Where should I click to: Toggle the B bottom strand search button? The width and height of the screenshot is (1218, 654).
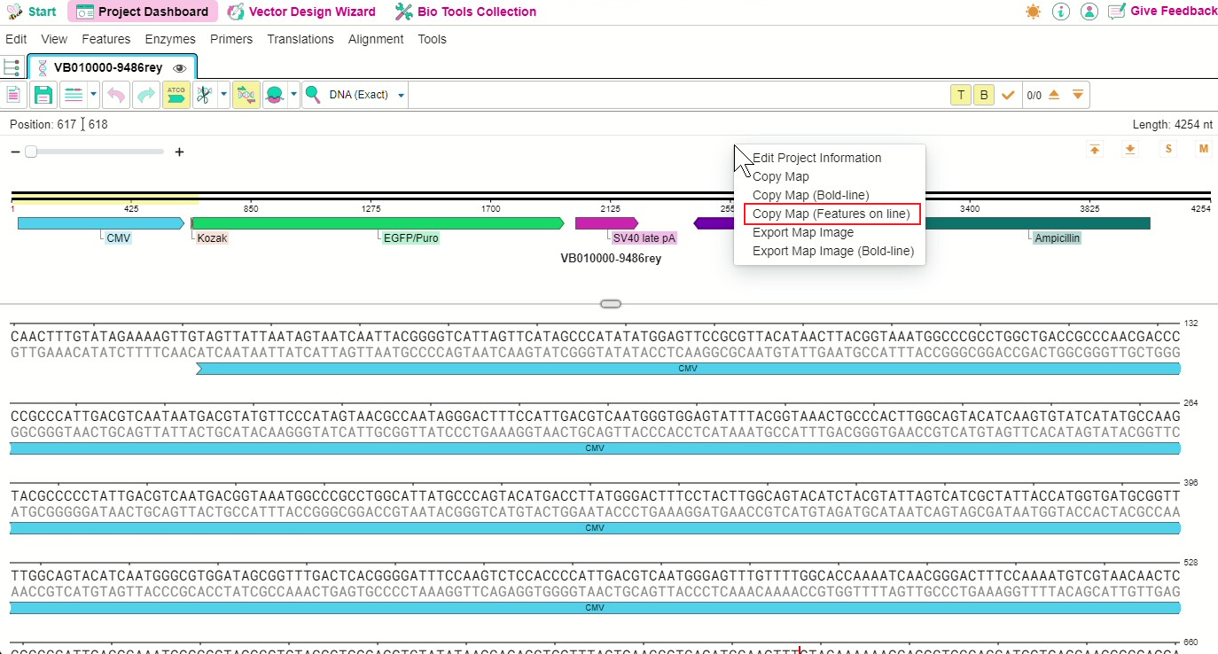tap(984, 95)
